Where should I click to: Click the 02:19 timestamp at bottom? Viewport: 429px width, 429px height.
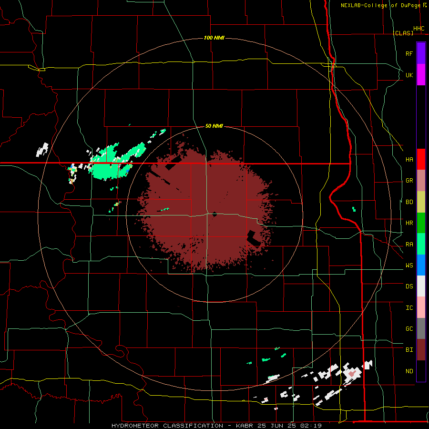click(311, 426)
